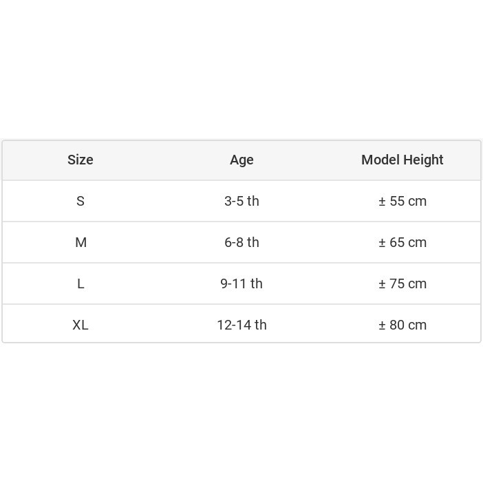Select the S size cell

[80, 201]
